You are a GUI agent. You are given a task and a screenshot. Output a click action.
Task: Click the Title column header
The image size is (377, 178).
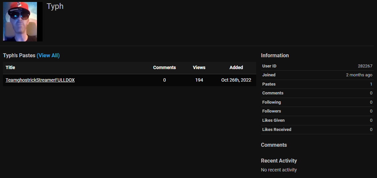click(x=10, y=67)
